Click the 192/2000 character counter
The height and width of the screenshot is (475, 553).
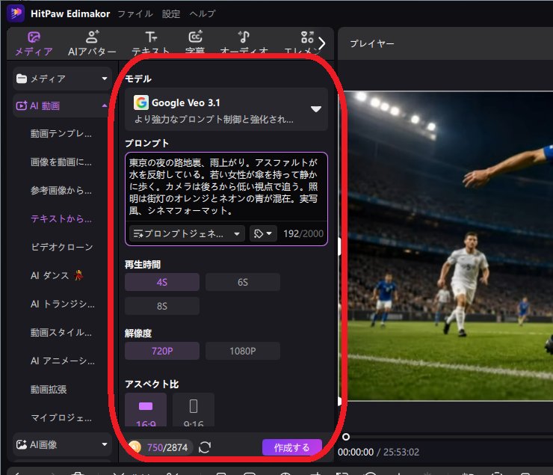[x=303, y=233]
